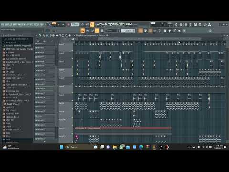The height and width of the screenshot is (172, 229).
Task: Select the playlist Paint brush tool
Action: (x=47, y=35)
